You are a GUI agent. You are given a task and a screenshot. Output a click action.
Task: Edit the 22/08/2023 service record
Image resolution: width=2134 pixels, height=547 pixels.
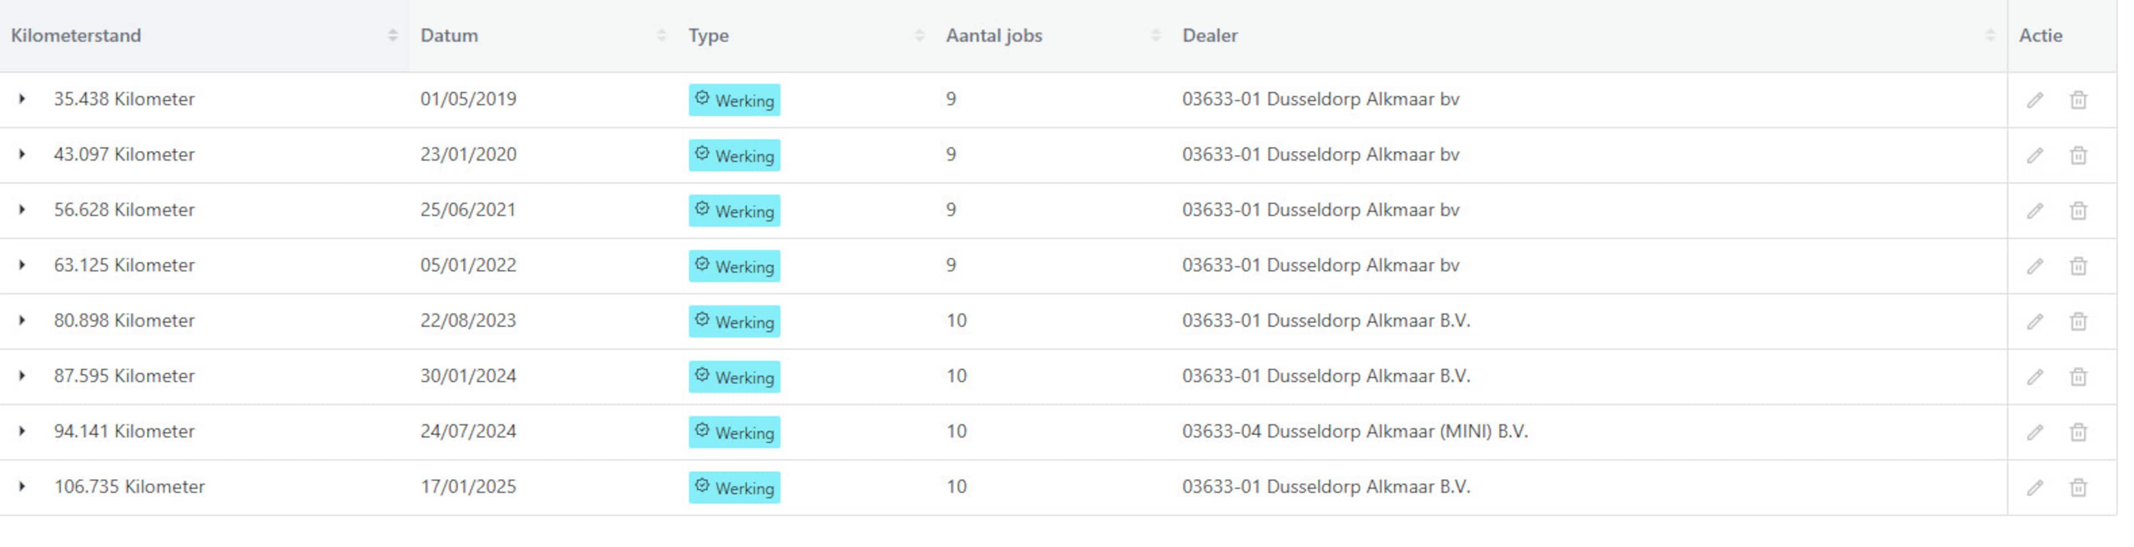point(2035,321)
